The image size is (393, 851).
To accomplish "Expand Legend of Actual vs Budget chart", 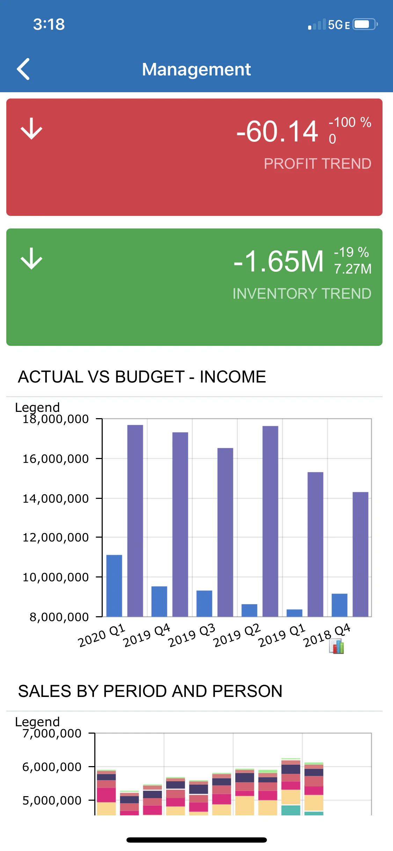I will click(37, 407).
